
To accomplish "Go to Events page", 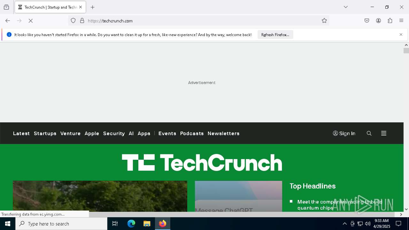I will point(167,133).
